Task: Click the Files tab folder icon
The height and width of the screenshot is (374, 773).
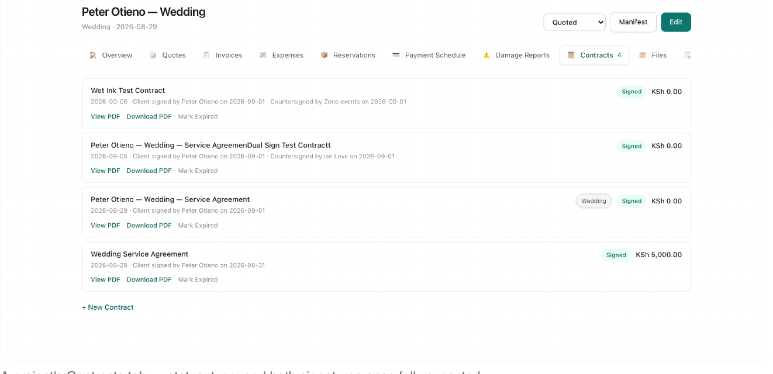Action: click(x=643, y=55)
